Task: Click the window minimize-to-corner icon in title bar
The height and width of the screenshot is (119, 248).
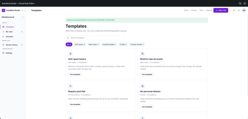Action: [240, 3]
